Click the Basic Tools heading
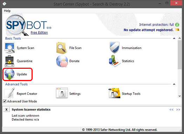The height and width of the screenshot is (134, 184). (x=13, y=38)
